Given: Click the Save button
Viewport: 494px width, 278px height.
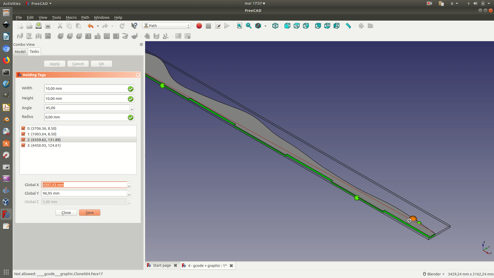Looking at the screenshot, I should coord(90,213).
